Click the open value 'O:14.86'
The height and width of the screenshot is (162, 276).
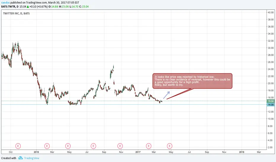click(53, 7)
